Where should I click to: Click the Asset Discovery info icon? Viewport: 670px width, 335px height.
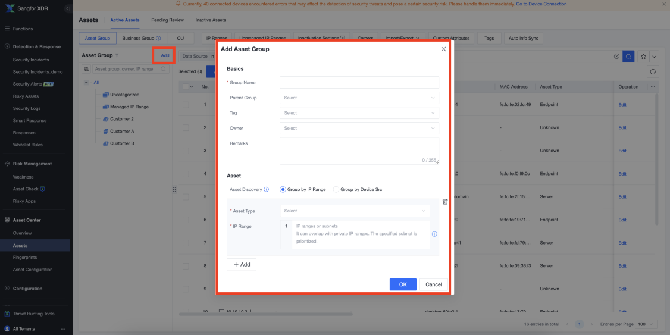click(x=266, y=189)
